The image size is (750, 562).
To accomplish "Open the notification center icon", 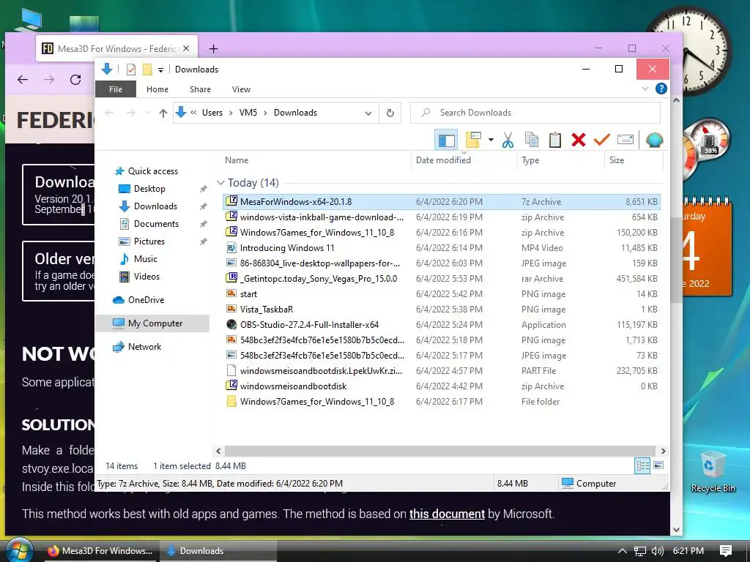I will coord(725,551).
